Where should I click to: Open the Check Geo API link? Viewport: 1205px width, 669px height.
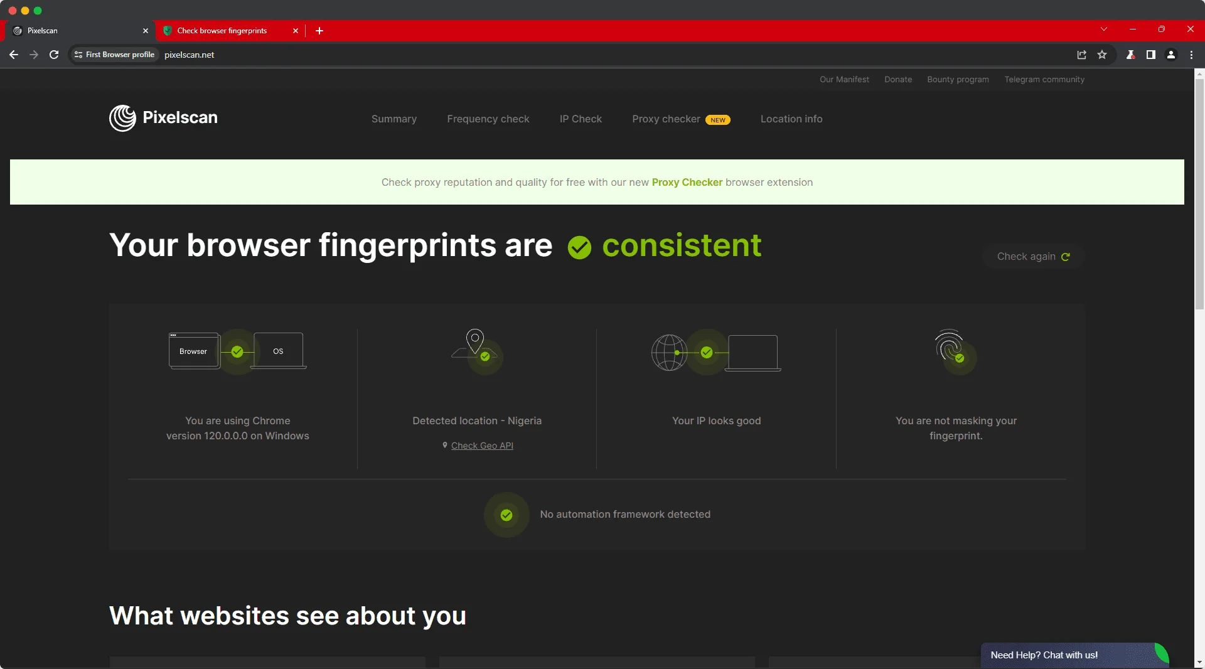click(x=482, y=446)
